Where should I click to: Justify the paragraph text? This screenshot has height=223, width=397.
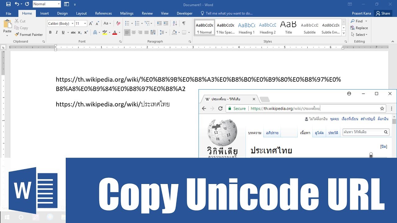click(146, 32)
